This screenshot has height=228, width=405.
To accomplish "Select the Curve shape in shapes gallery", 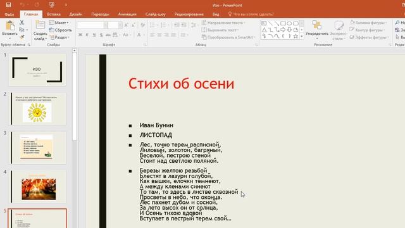I will point(277,37).
